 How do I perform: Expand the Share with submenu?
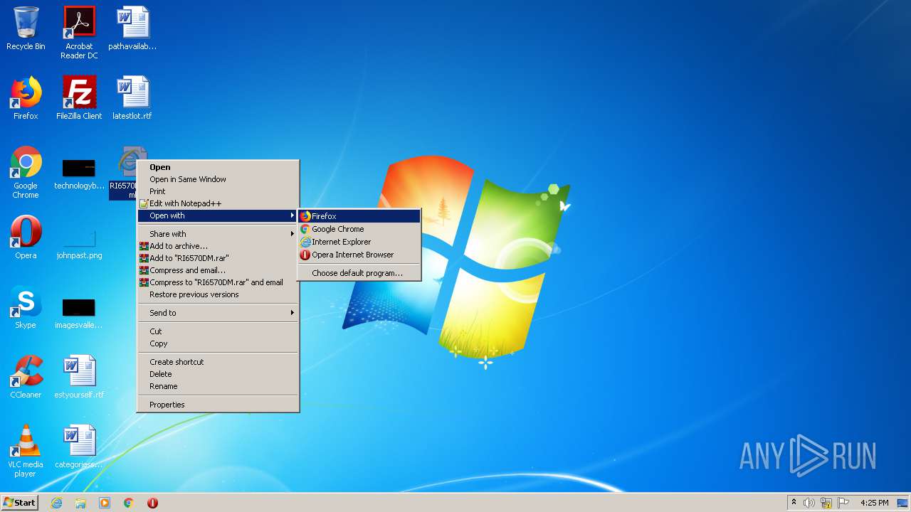218,234
